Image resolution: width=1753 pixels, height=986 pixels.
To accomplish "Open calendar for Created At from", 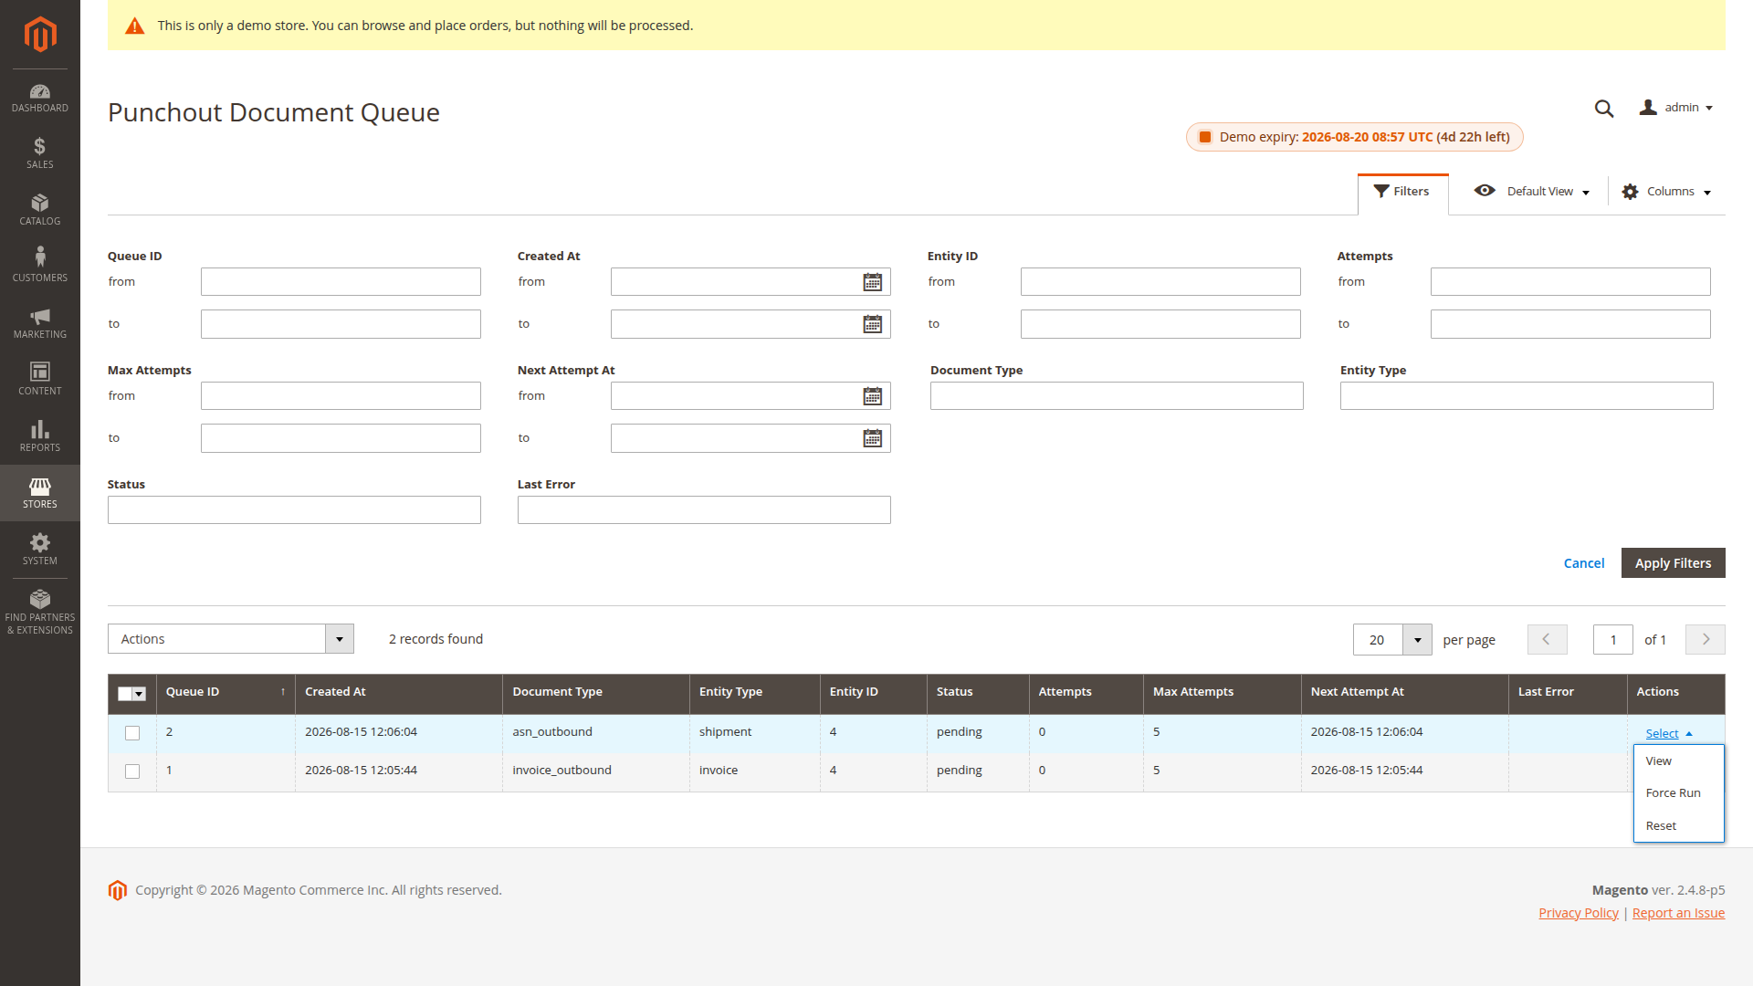I will [873, 282].
